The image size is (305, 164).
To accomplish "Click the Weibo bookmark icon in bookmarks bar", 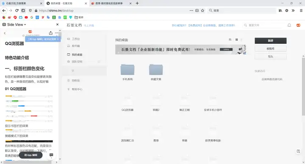I will 9,17.
